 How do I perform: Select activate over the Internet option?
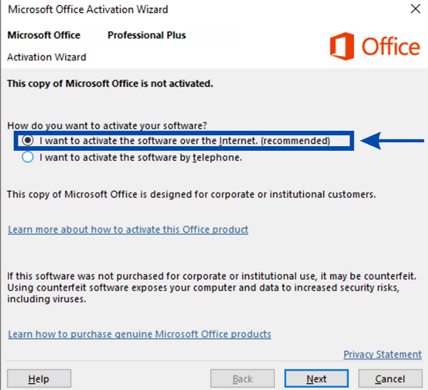27,140
